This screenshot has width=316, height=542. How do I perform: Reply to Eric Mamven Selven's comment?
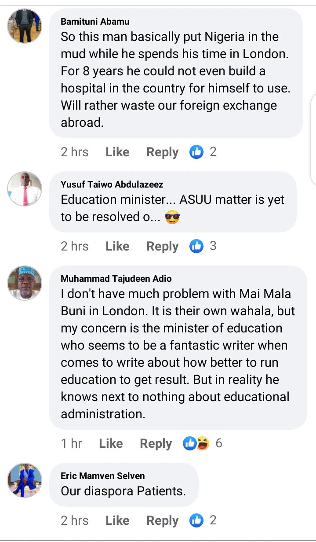point(162,520)
